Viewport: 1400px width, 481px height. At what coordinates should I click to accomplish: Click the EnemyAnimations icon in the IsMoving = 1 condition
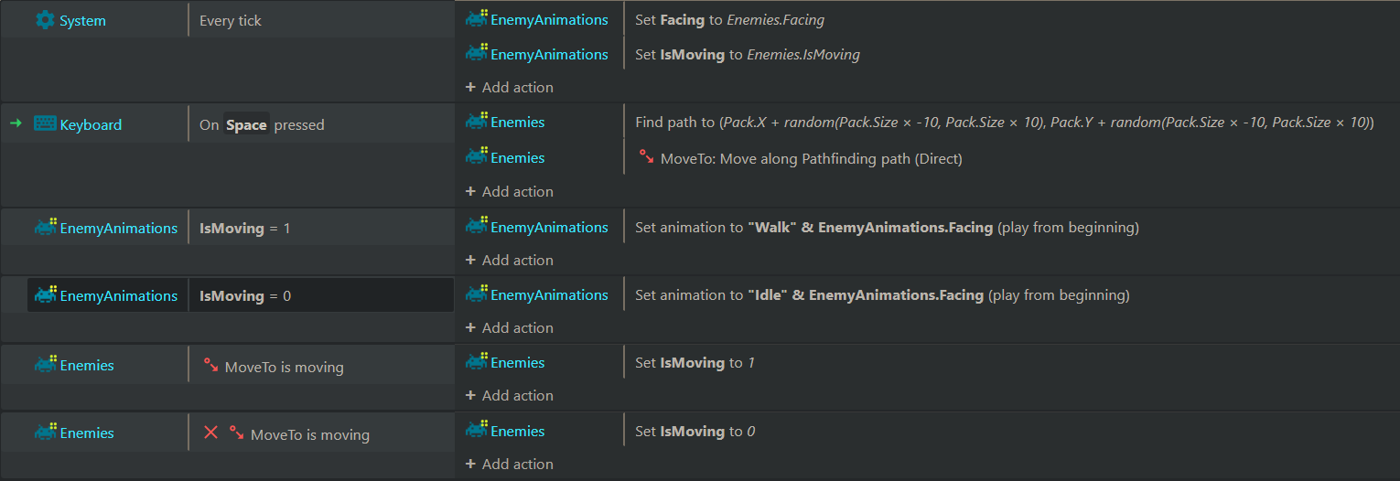[46, 227]
